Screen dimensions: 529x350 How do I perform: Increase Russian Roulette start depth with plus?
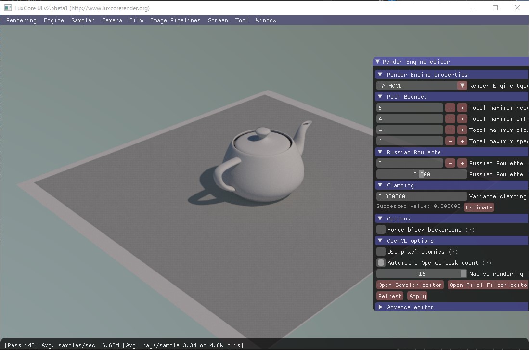[x=462, y=163]
